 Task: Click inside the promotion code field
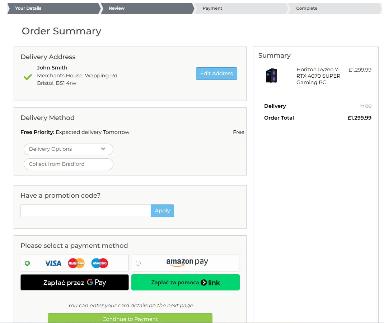pyautogui.click(x=85, y=211)
